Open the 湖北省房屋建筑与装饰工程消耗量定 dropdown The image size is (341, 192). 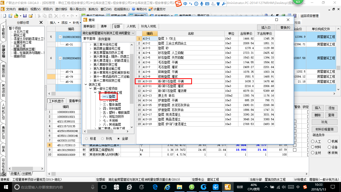click(133, 33)
